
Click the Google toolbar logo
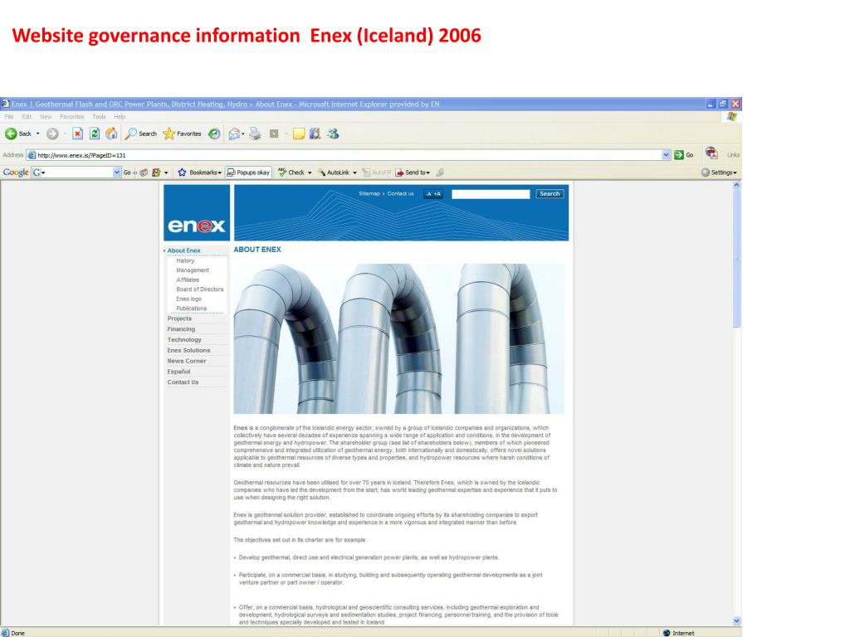(x=16, y=173)
